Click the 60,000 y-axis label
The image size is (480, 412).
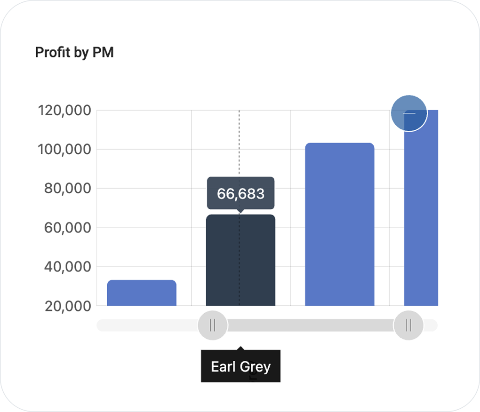click(67, 228)
